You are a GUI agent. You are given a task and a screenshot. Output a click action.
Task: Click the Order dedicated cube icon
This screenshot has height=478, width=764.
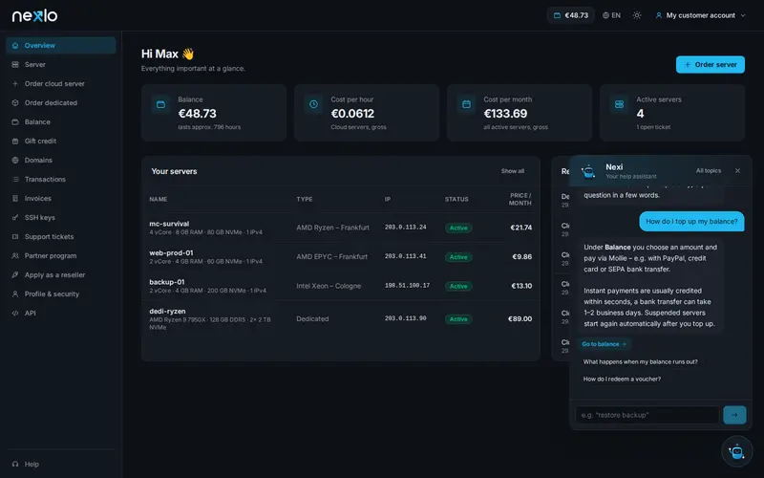click(x=15, y=103)
